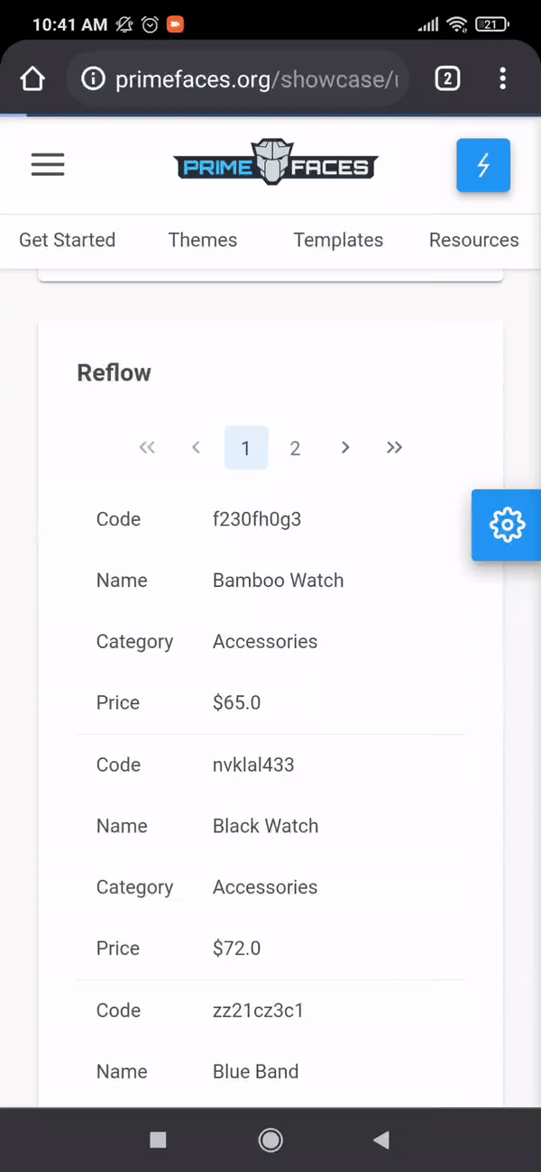This screenshot has height=1172, width=541.
Task: Click the blue lightning quick-access button
Action: point(483,165)
